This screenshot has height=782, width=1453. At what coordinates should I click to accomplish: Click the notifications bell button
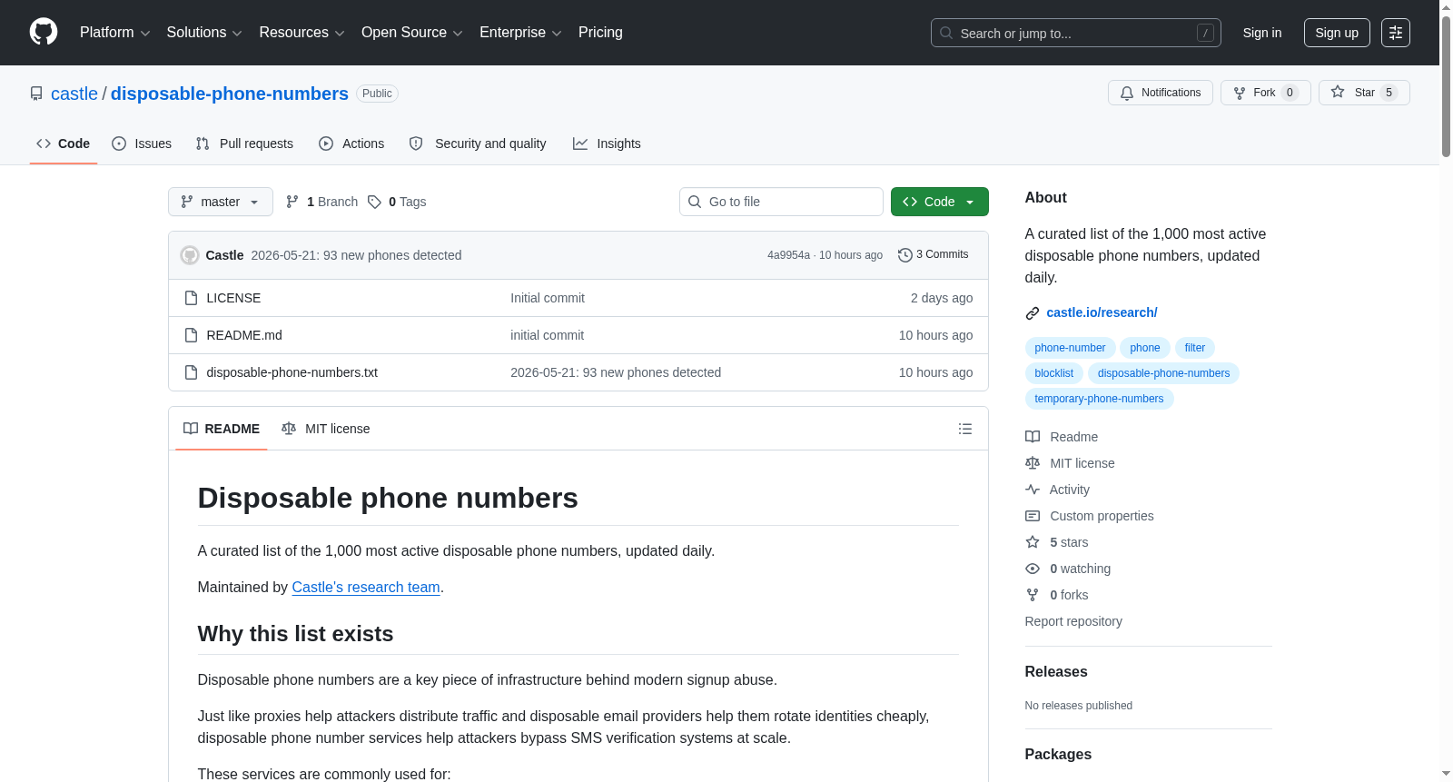tap(1160, 93)
